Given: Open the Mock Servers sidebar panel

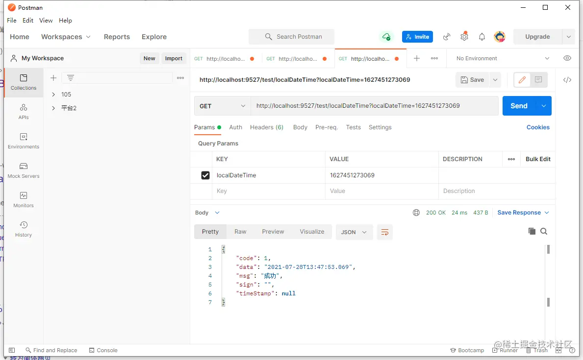Looking at the screenshot, I should coord(24,170).
